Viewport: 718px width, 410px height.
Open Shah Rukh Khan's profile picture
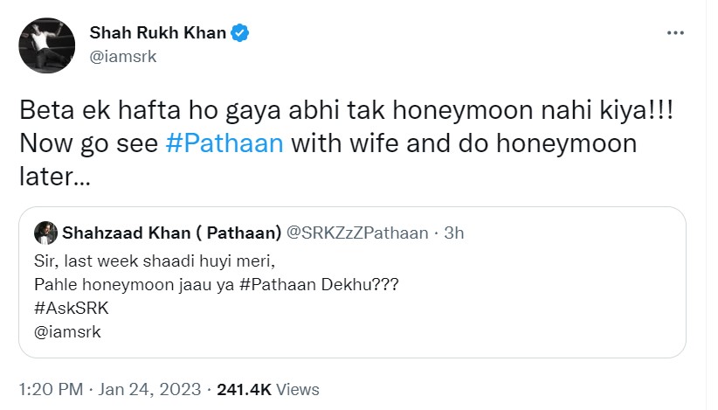click(x=47, y=45)
